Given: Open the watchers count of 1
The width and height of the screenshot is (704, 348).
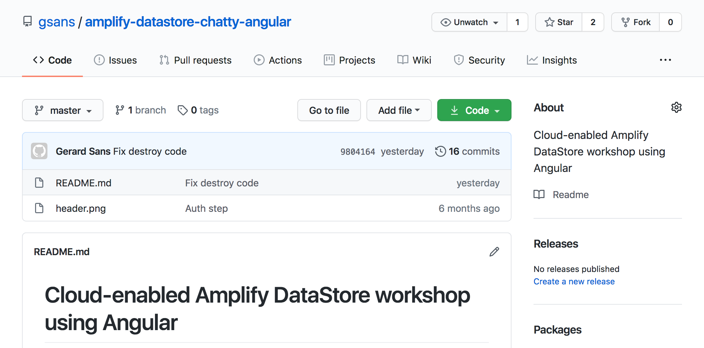Looking at the screenshot, I should (517, 22).
